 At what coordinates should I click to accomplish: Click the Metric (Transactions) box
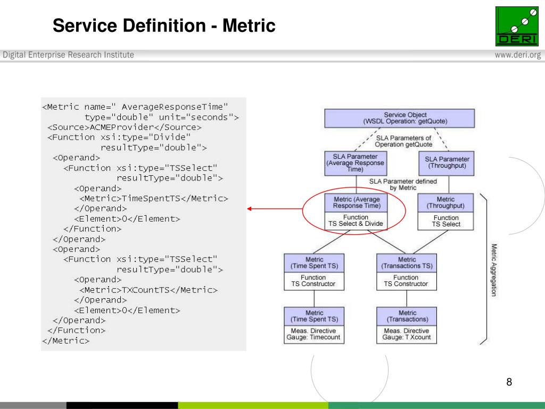pyautogui.click(x=407, y=316)
